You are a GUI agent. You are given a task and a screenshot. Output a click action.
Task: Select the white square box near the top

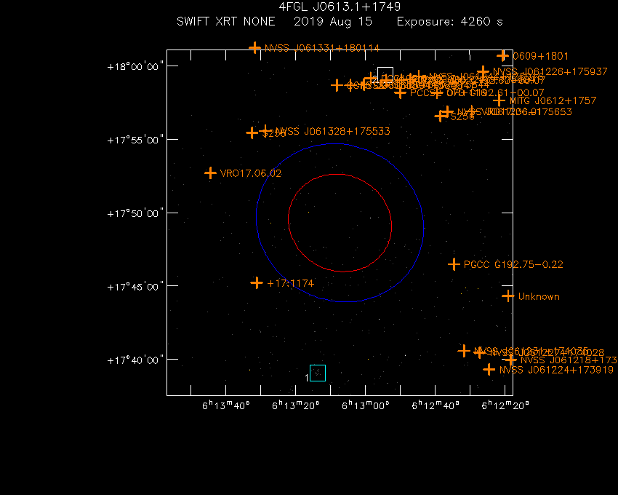[x=385, y=75]
